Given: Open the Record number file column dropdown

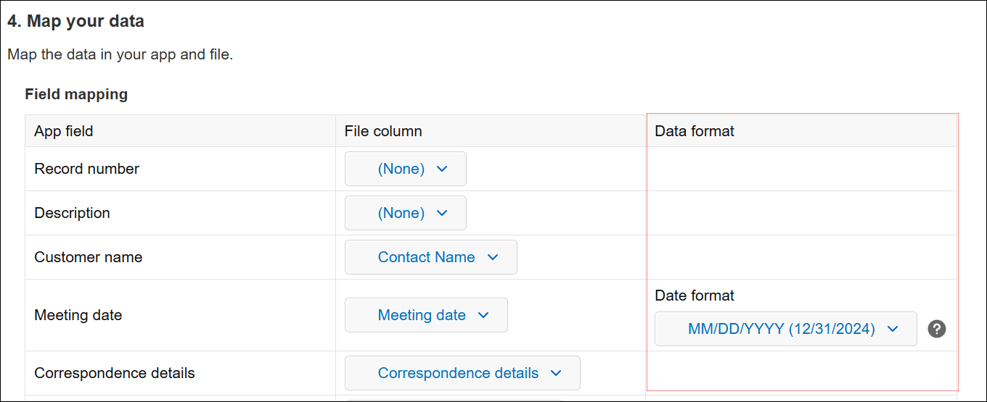Looking at the screenshot, I should [x=405, y=169].
